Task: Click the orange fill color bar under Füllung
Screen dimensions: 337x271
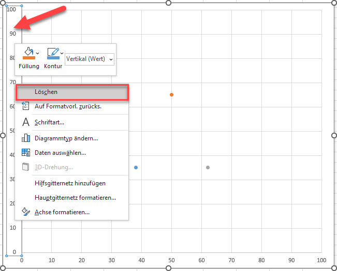Action: tap(29, 58)
